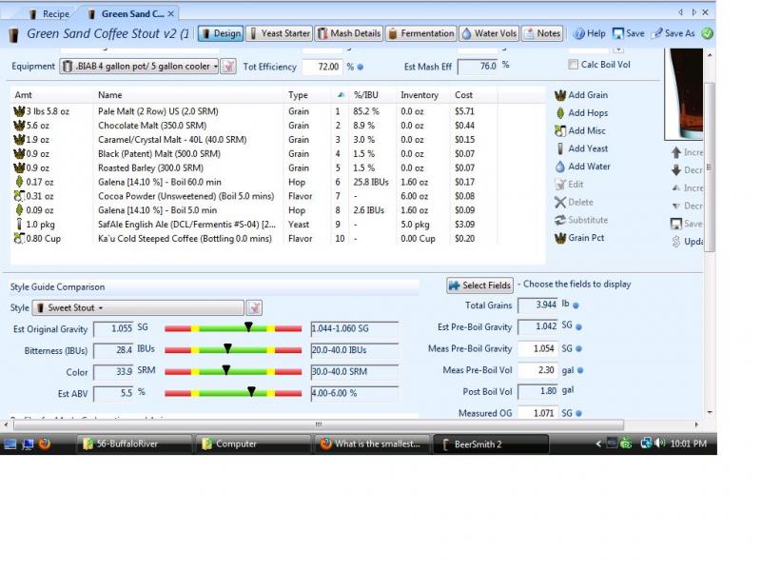Click the Edit ingredient icon
This screenshot has width=761, height=571.
[560, 185]
